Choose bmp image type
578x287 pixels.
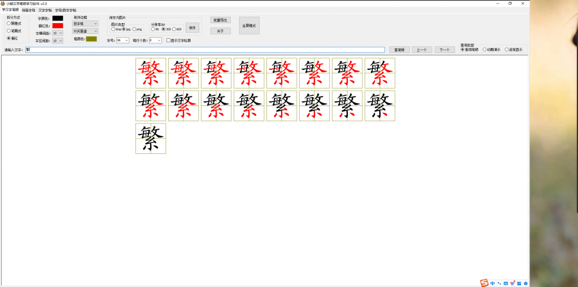pyautogui.click(x=116, y=29)
